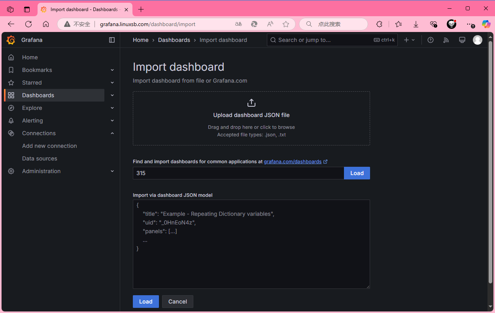Open Bookmarks in the sidebar menu
The height and width of the screenshot is (313, 495).
tap(37, 70)
